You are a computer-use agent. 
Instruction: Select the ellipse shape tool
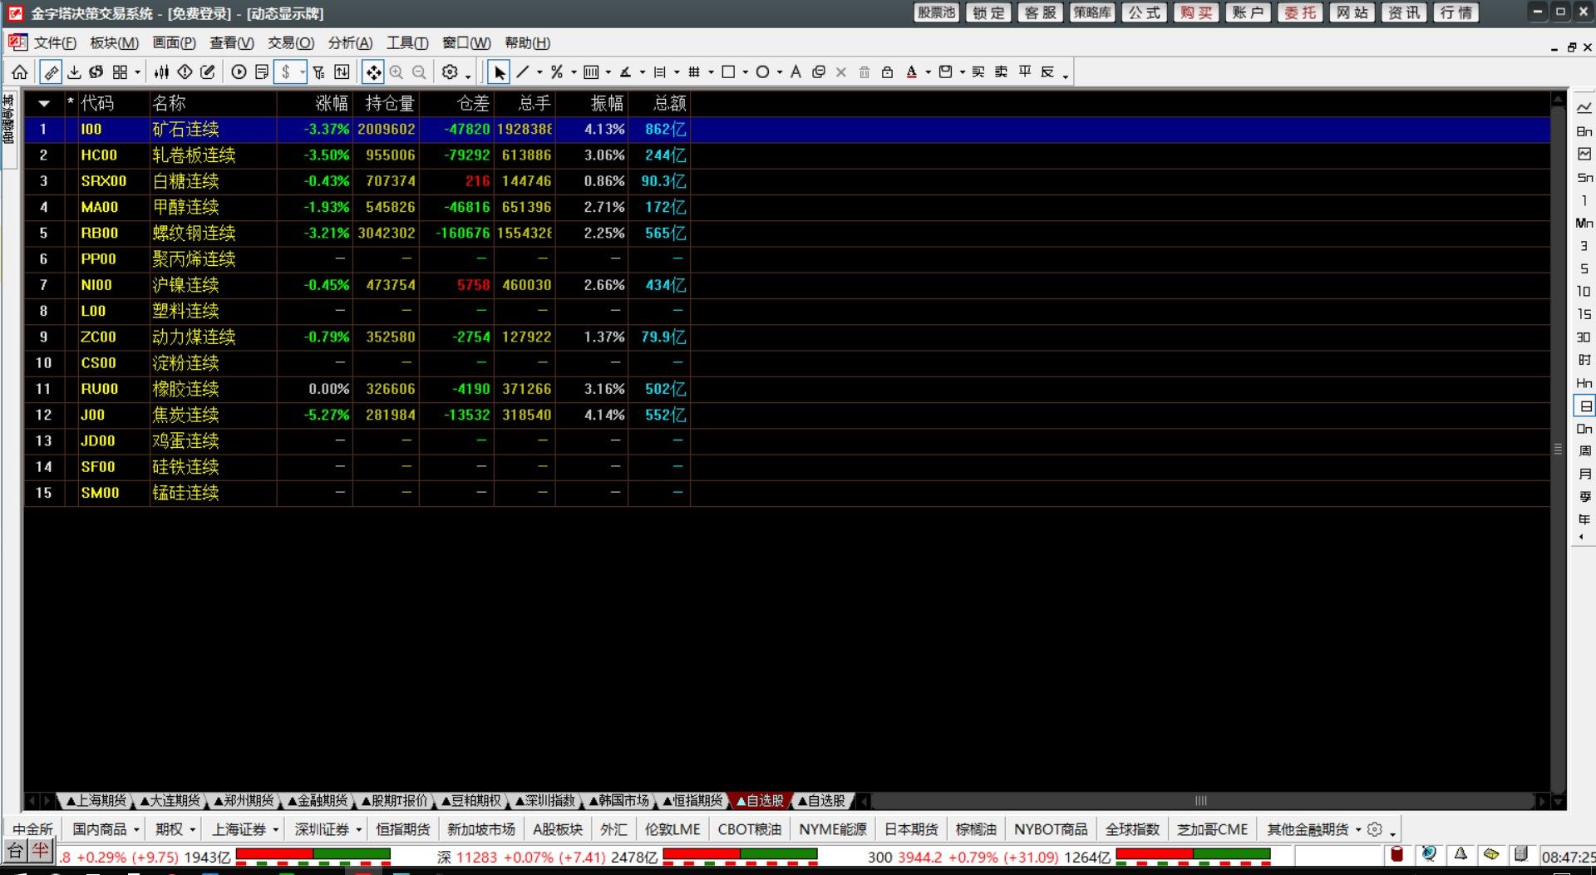[x=762, y=72]
